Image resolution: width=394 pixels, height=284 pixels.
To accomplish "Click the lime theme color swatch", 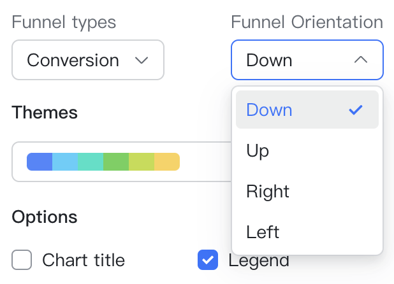I will click(x=142, y=162).
